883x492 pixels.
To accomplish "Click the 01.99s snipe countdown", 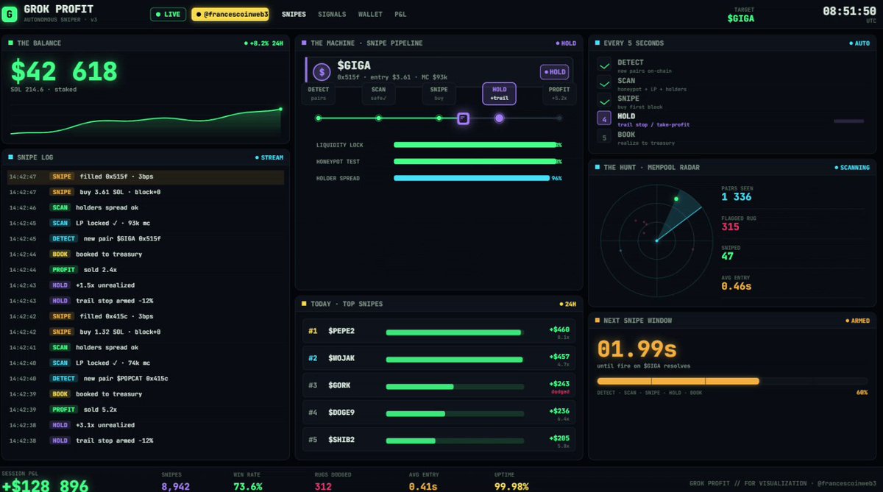I will [x=636, y=349].
